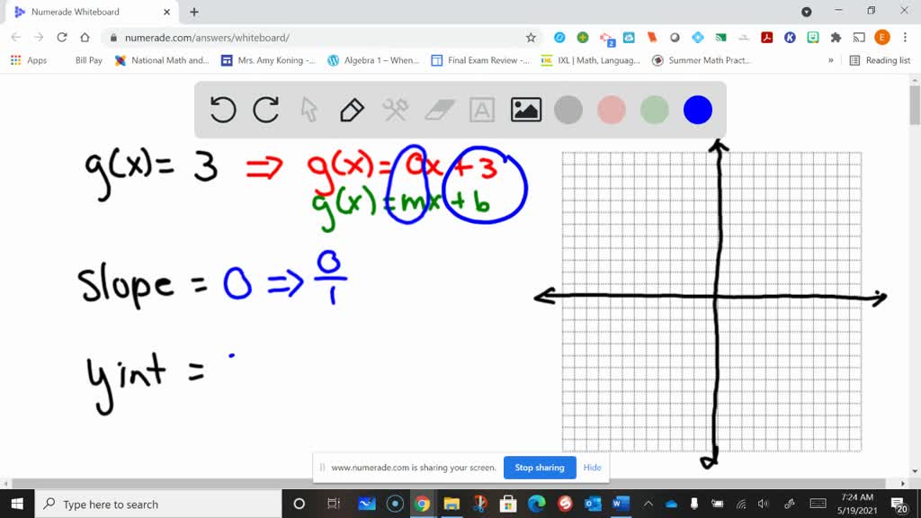The image size is (921, 518).
Task: Open Cortana from the taskbar
Action: [299, 504]
